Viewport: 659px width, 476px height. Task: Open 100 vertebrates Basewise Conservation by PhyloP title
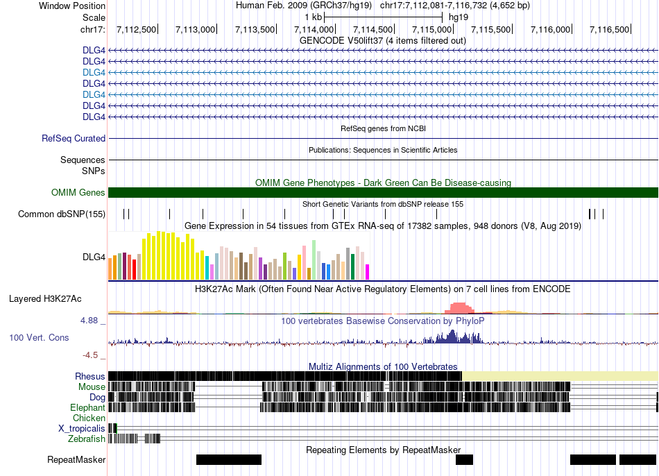click(383, 321)
